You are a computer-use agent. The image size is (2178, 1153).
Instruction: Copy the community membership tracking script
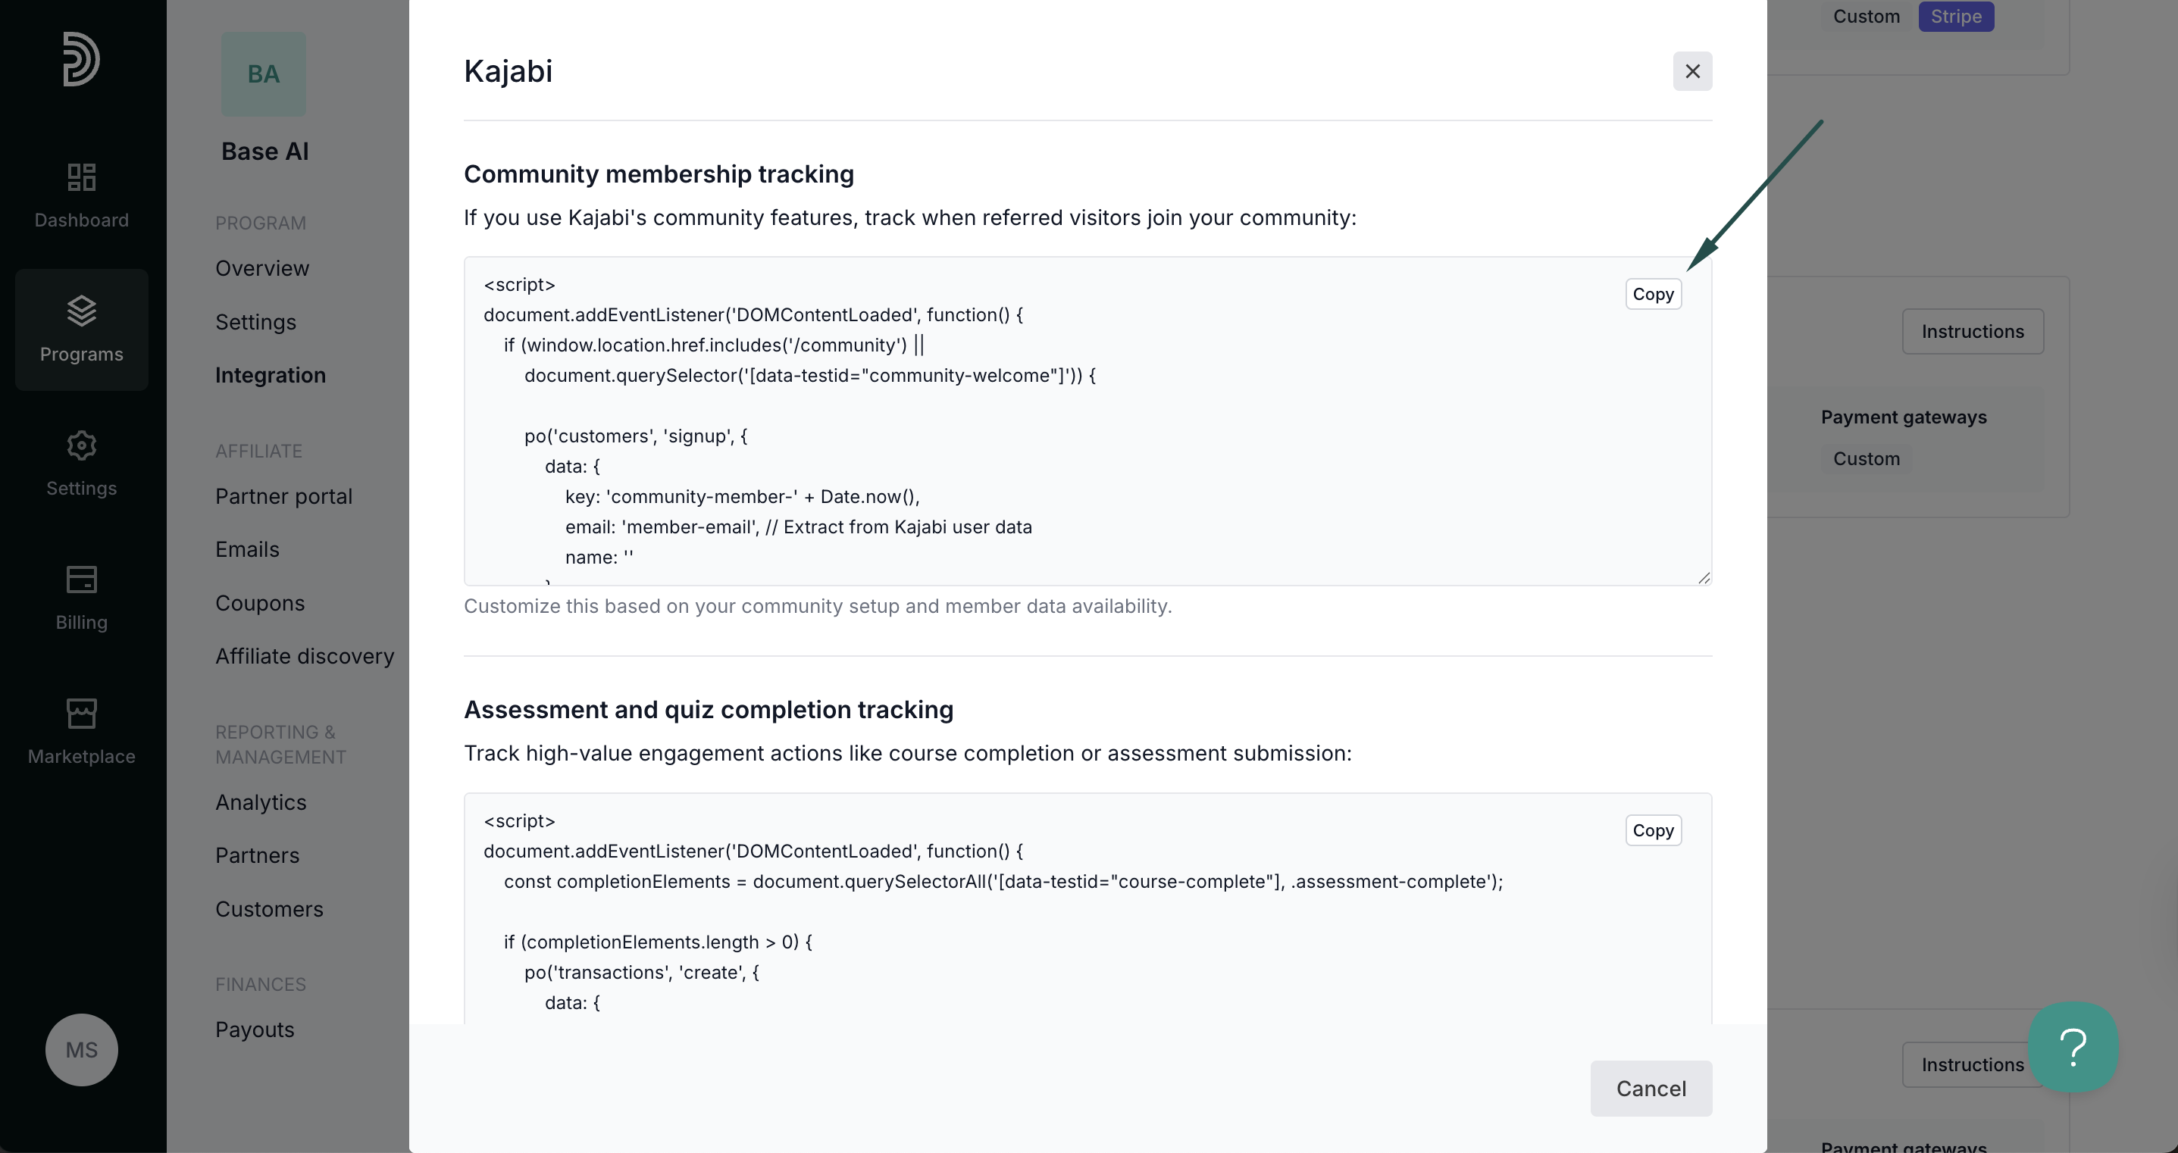[x=1653, y=294]
